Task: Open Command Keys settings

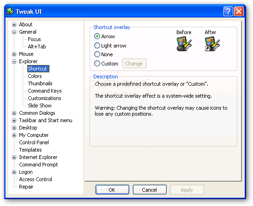Action: coord(45,91)
